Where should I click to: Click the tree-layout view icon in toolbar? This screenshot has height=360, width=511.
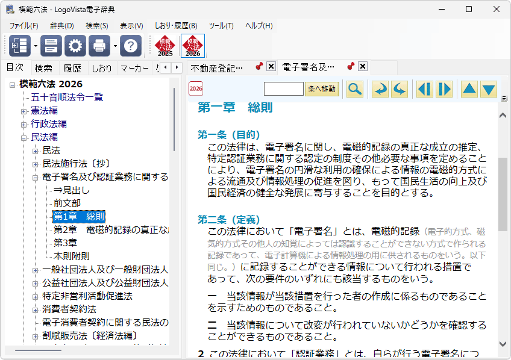click(x=19, y=46)
